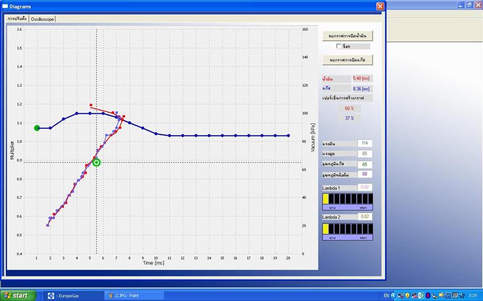Open the EN language indicator
This screenshot has height=301, width=483.
tap(386, 296)
